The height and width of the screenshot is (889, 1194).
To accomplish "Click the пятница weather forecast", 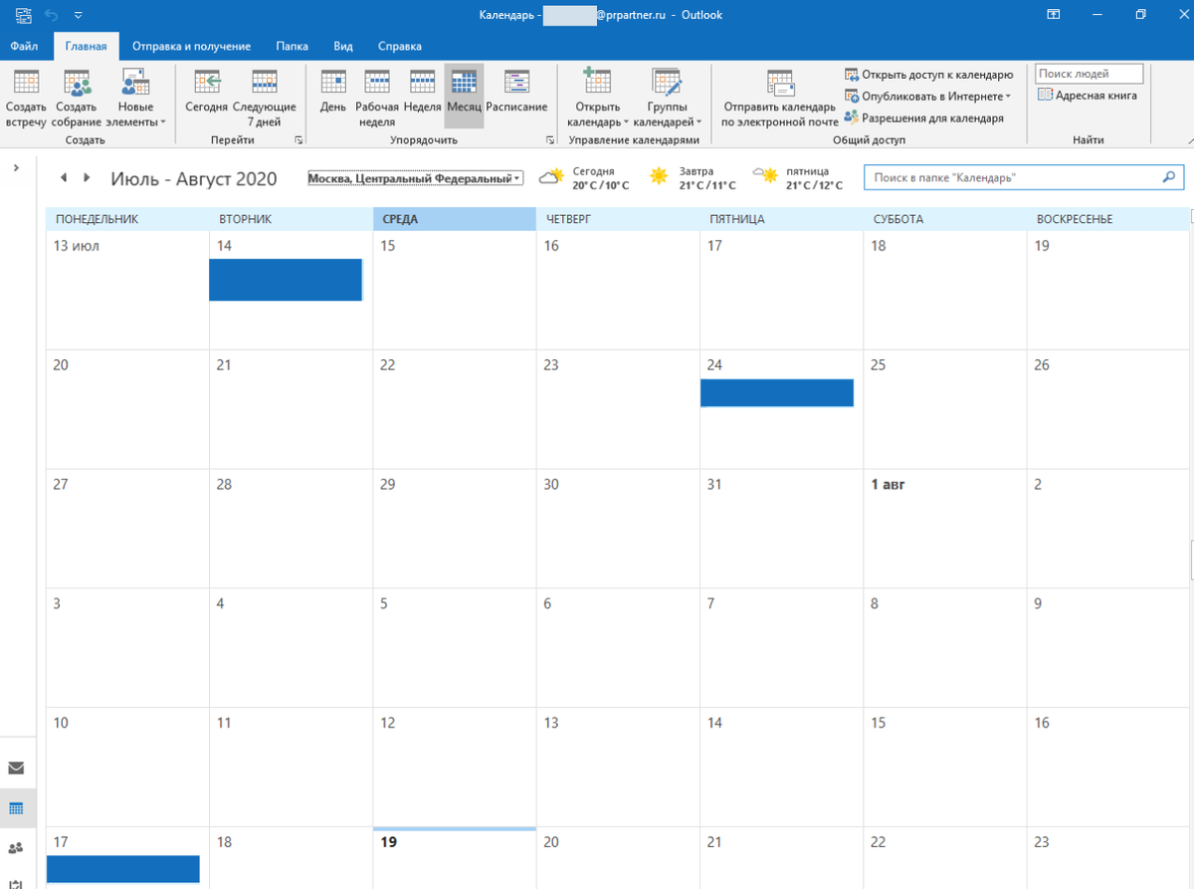I will tap(800, 178).
